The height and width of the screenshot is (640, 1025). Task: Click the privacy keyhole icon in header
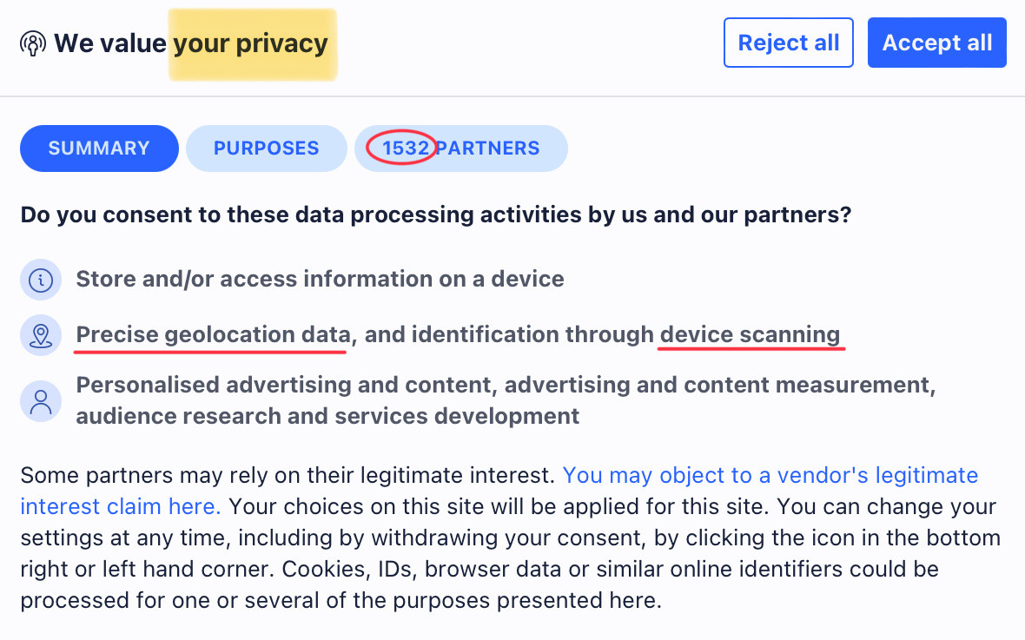[x=33, y=43]
